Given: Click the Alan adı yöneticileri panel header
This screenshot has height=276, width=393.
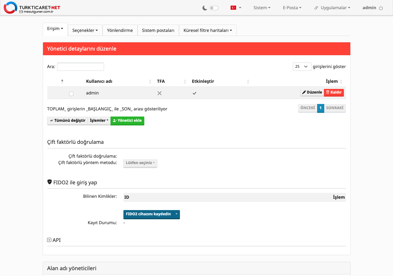Looking at the screenshot, I should (196, 268).
